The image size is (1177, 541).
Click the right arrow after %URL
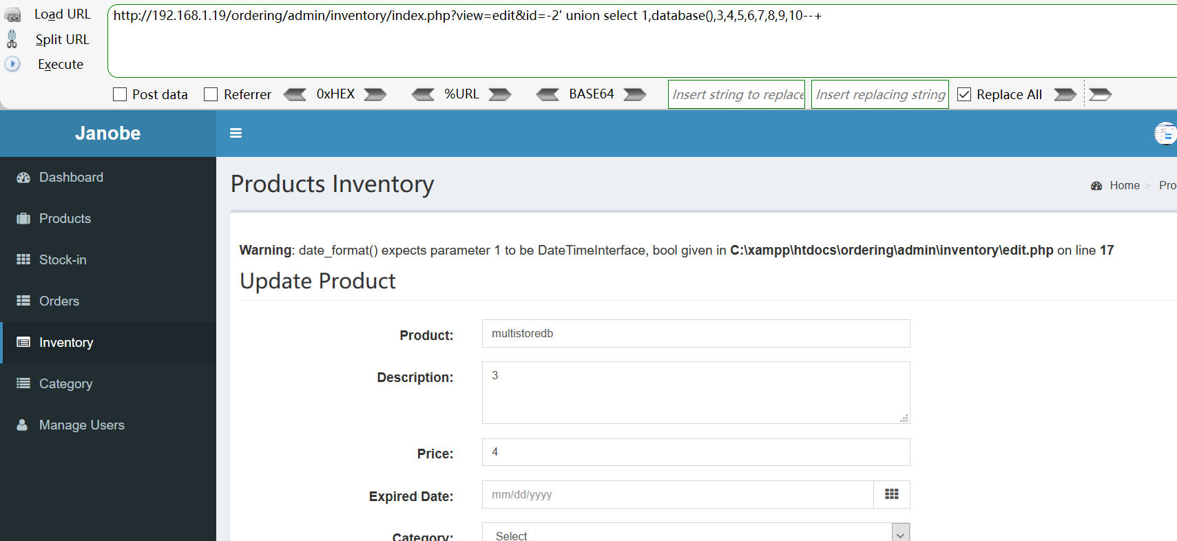pyautogui.click(x=500, y=94)
